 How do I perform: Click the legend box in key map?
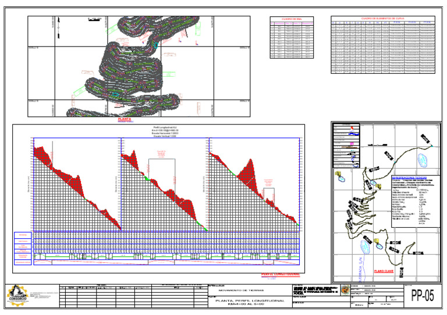[x=346, y=146]
